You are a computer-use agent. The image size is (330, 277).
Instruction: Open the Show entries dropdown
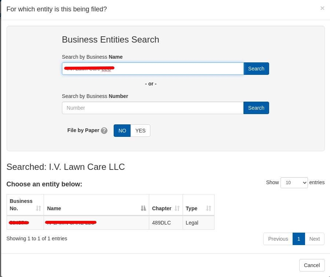click(x=294, y=183)
